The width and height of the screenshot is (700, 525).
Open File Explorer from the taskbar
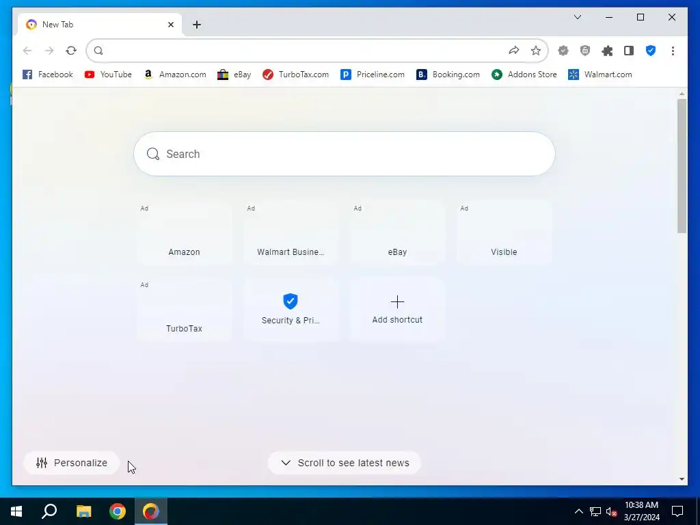click(83, 511)
